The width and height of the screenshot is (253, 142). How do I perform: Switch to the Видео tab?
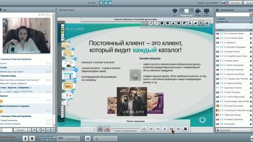coord(198,12)
